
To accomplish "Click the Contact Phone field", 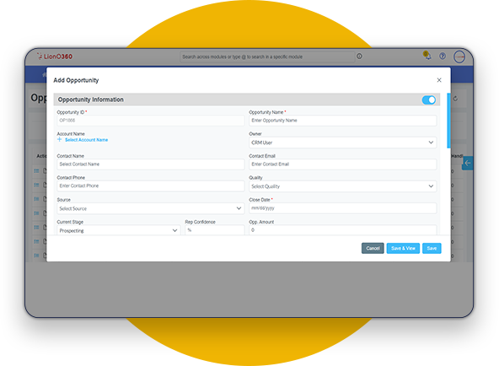I will (x=151, y=186).
